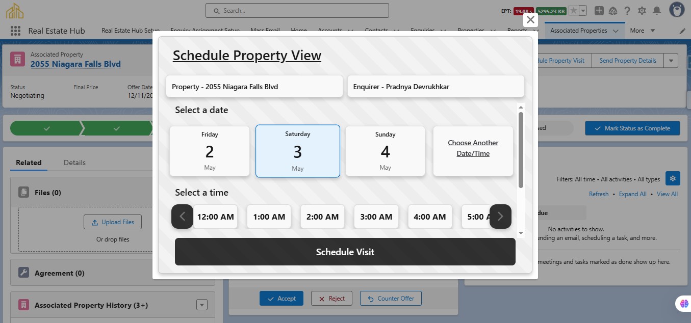Pick the 2:00 AM time slot
The width and height of the screenshot is (691, 323).
pyautogui.click(x=322, y=217)
